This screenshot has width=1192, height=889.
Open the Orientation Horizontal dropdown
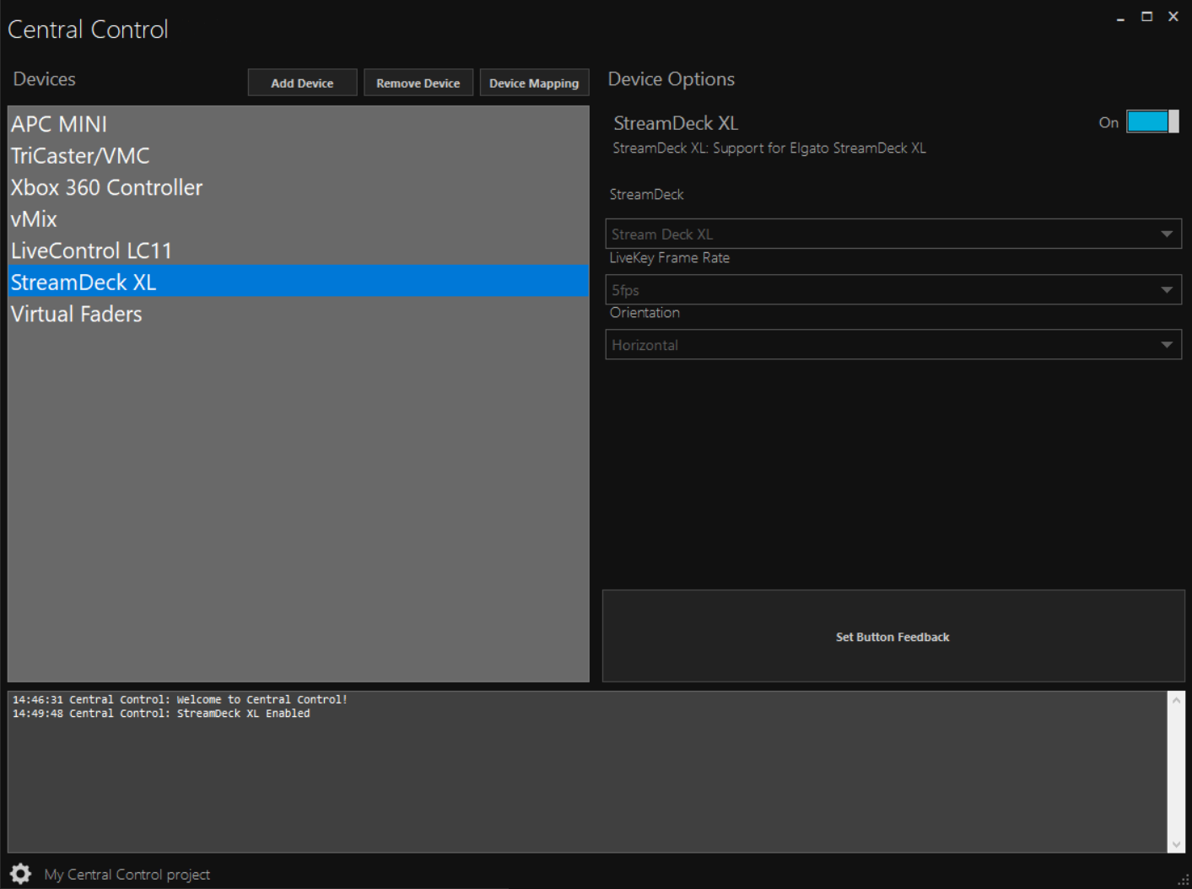point(893,344)
